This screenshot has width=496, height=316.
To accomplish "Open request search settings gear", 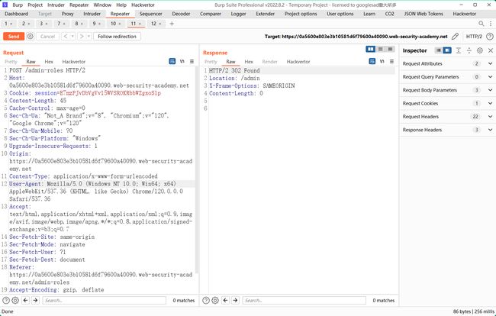I will [15, 300].
